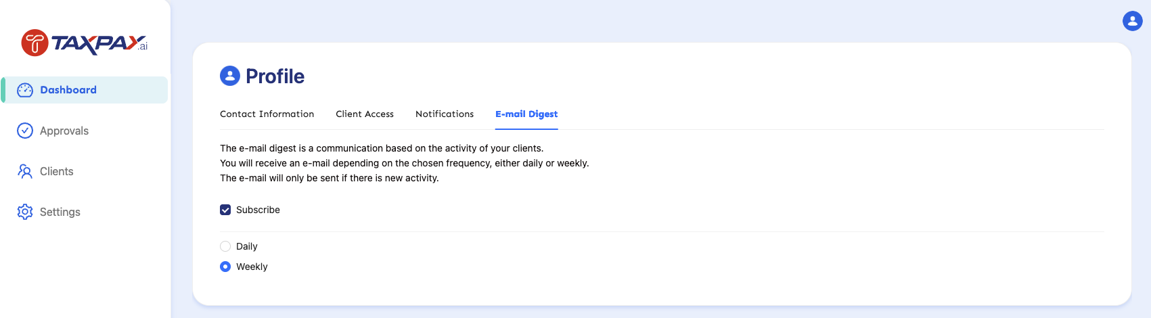
Task: Select the E-mail Digest tab
Action: coord(526,114)
